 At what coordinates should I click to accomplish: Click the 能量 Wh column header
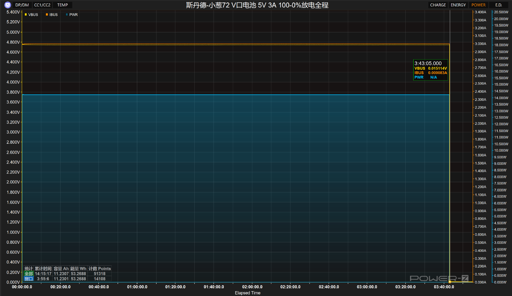point(78,269)
